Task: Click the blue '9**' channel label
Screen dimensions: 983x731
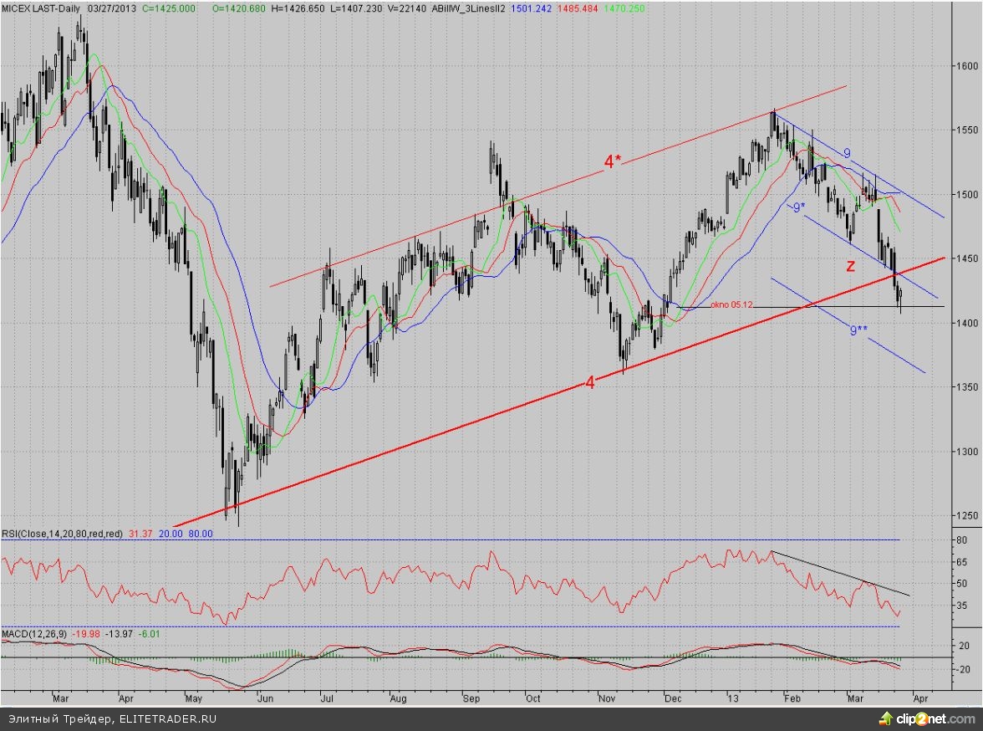Action: tap(859, 331)
